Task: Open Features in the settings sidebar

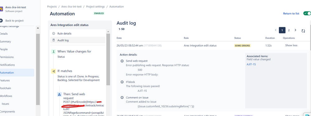Action: [5, 80]
